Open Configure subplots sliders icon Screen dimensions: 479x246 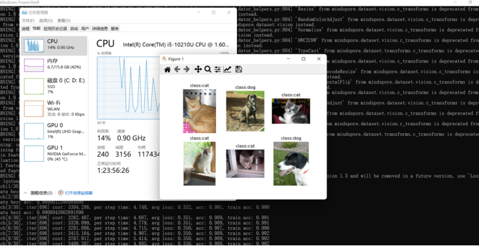click(x=217, y=69)
